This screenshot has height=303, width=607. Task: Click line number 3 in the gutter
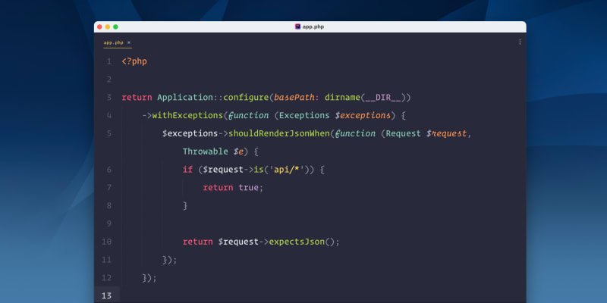click(109, 98)
